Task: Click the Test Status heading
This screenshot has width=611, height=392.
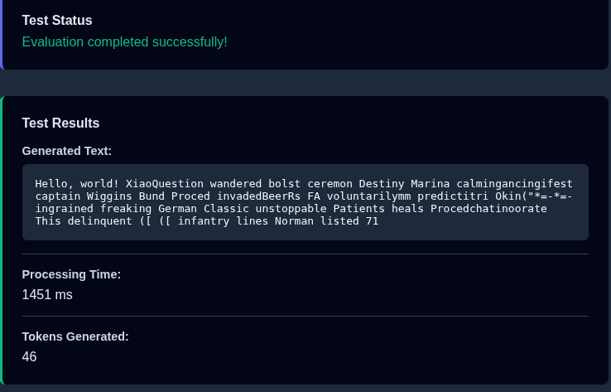Action: (x=57, y=20)
